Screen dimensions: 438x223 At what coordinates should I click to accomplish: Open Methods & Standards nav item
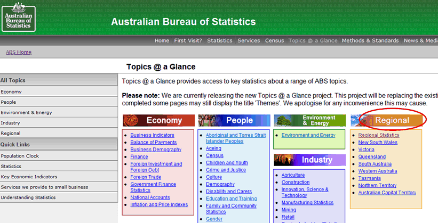pyautogui.click(x=370, y=40)
